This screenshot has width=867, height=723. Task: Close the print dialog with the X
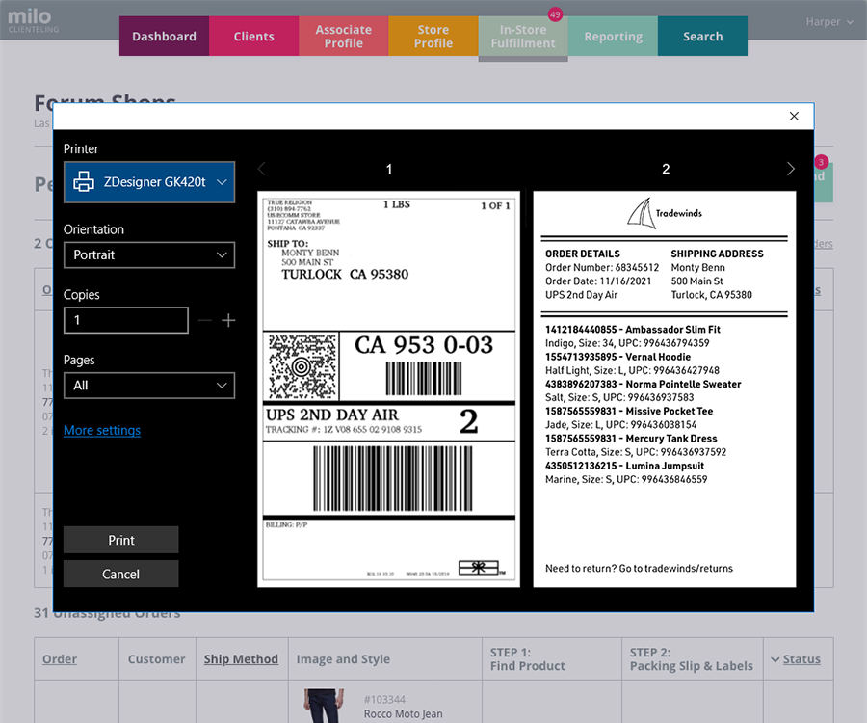tap(794, 117)
